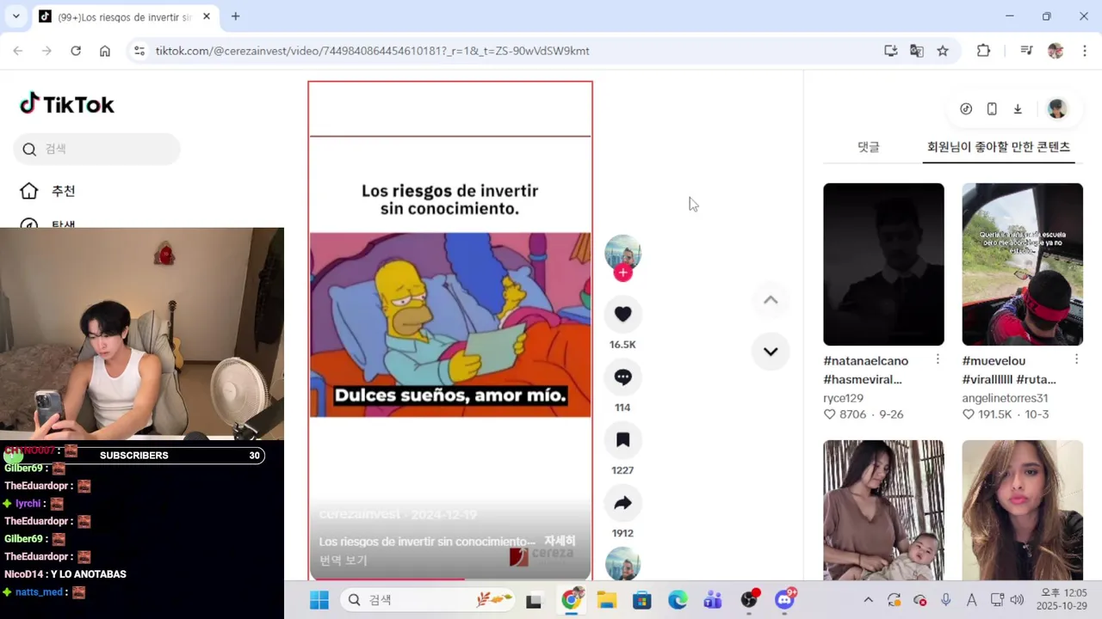The height and width of the screenshot is (619, 1102).
Task: Open Task View from the taskbar
Action: click(x=534, y=600)
